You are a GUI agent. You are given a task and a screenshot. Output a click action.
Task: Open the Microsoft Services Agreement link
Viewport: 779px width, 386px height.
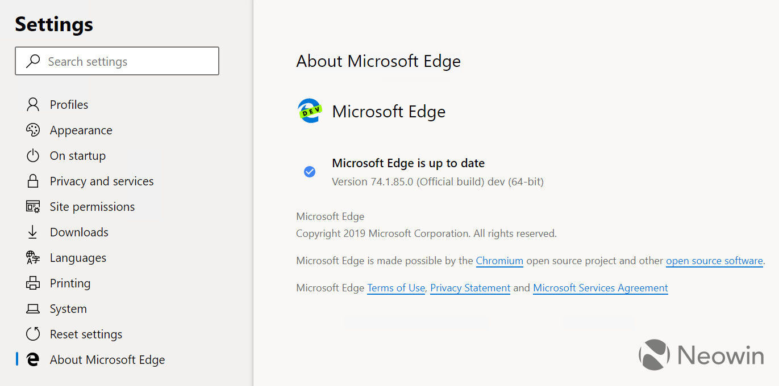click(x=600, y=287)
